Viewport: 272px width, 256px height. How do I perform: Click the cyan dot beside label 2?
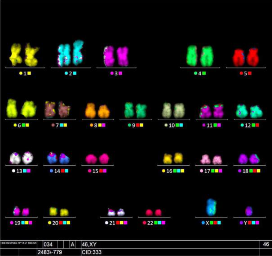pyautogui.click(x=66, y=74)
